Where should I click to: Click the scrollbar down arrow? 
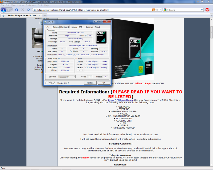tap(212, 165)
